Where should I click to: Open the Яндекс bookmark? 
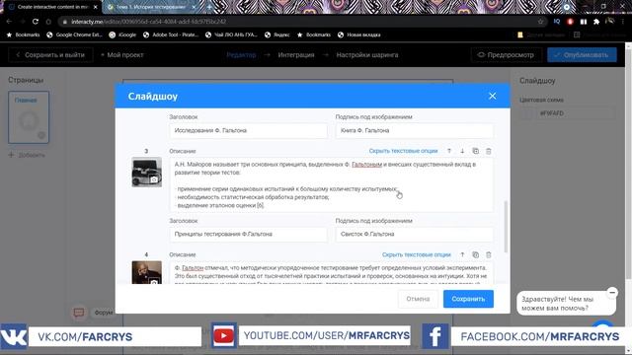pos(277,35)
